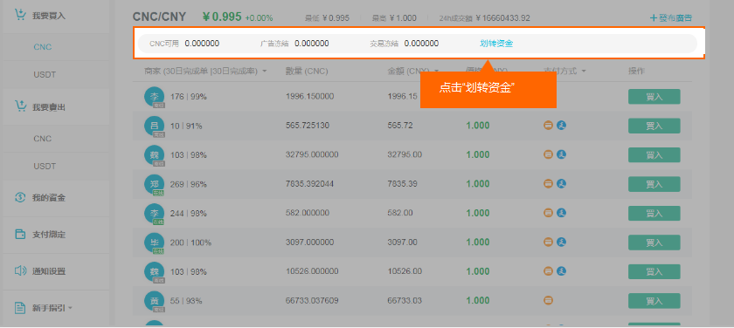Open the 商家 column sort dropdown
This screenshot has height=328, width=734.
(x=265, y=72)
